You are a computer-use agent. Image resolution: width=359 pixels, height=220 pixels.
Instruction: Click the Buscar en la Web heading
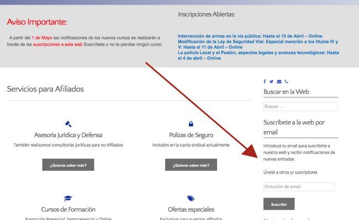(x=286, y=92)
